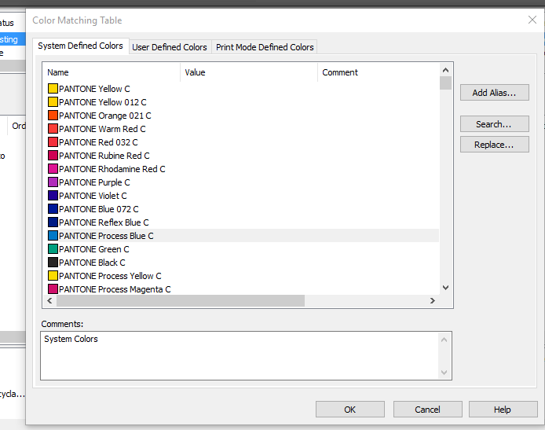Click the color list scroll down arrow
The image size is (545, 430).
[x=445, y=288]
